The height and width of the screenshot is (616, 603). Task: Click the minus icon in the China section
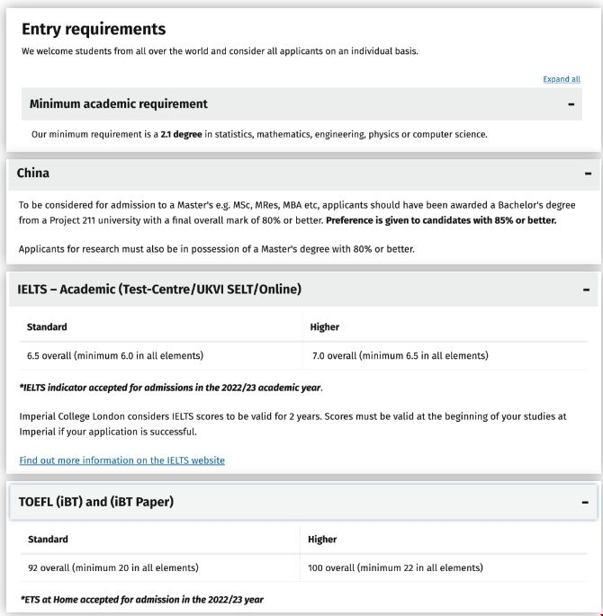point(587,174)
